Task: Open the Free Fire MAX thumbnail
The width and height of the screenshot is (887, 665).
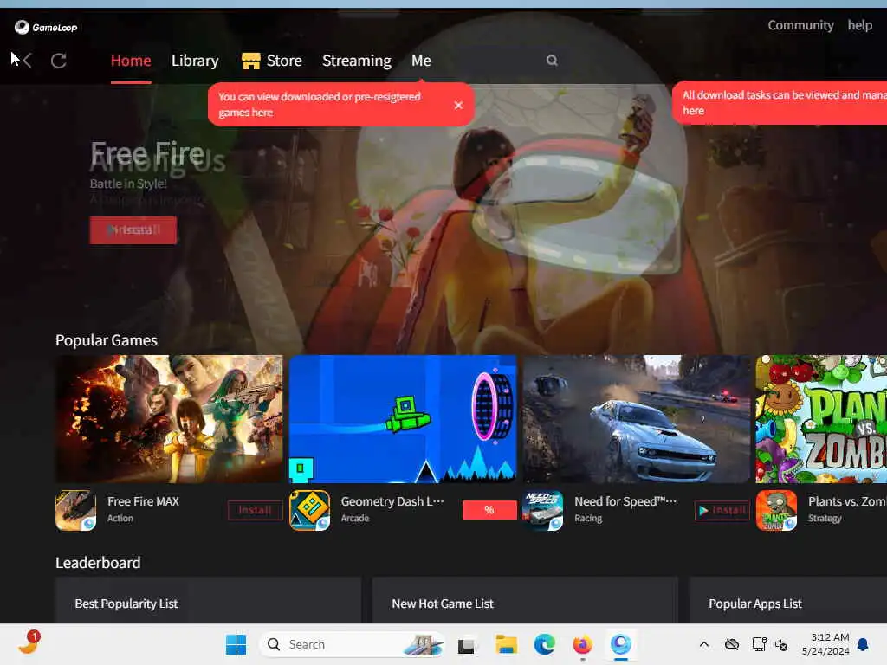Action: coord(169,419)
